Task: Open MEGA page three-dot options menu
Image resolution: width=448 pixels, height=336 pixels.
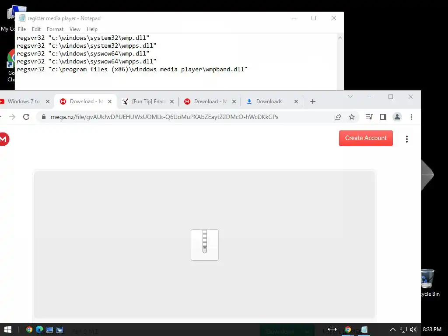Action: pos(407,139)
